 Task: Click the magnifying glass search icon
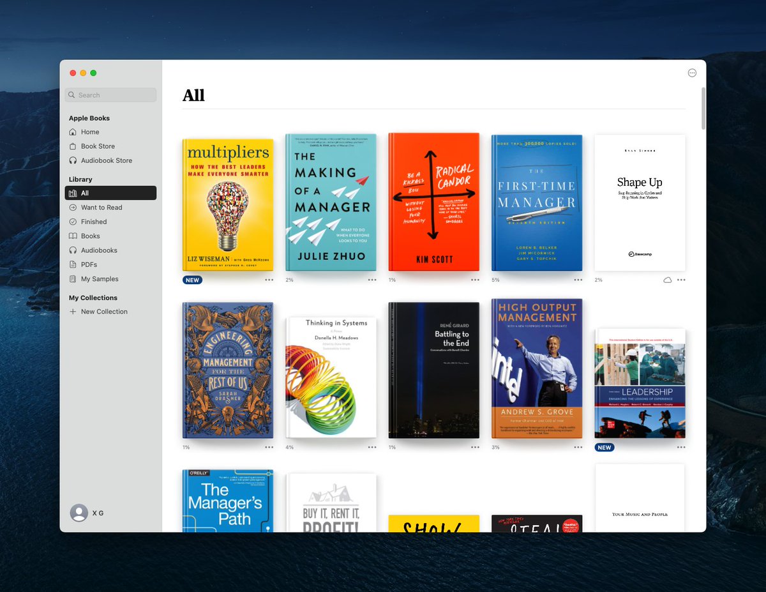click(x=72, y=95)
